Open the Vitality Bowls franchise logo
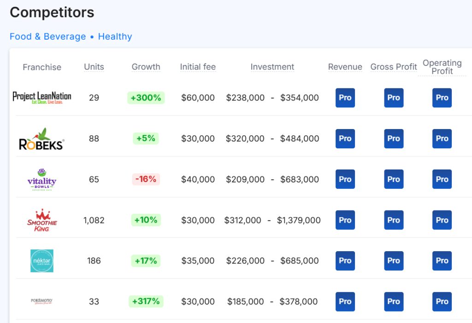This screenshot has height=323, width=472. pos(42,180)
